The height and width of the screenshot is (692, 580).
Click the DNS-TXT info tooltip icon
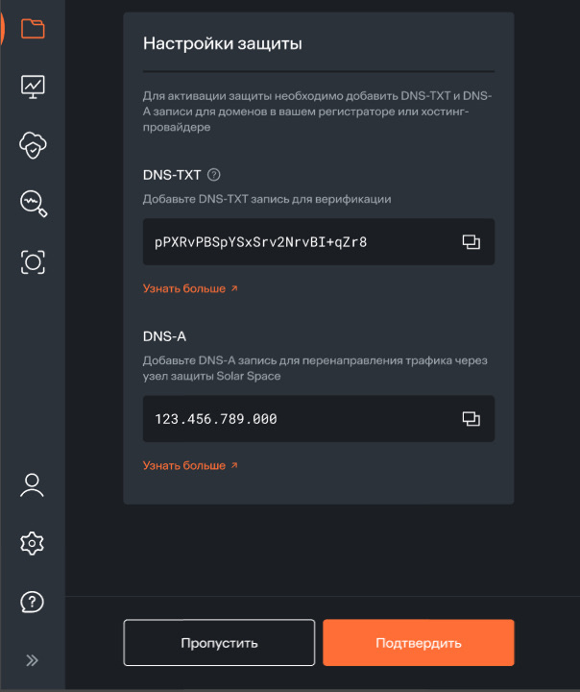[214, 175]
